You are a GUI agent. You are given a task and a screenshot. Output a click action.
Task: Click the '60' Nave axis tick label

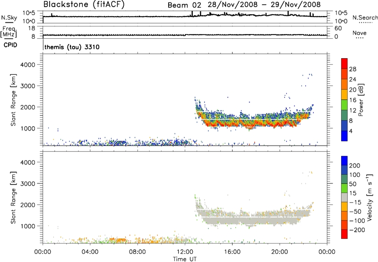[x=338, y=28]
